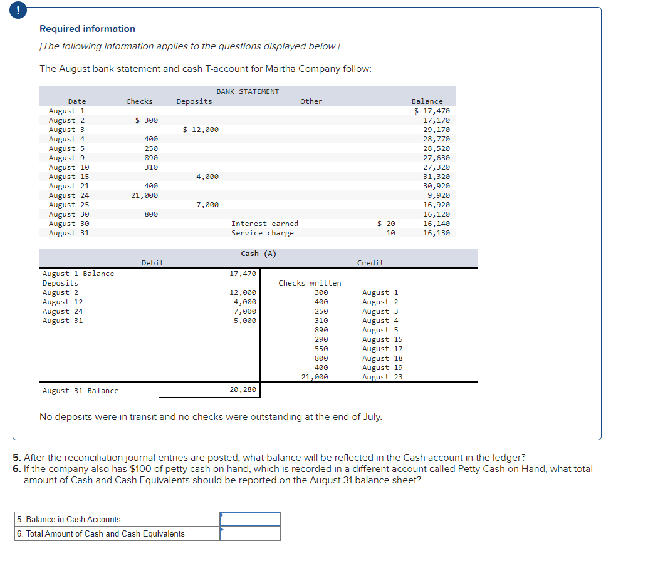Image resolution: width=648 pixels, height=566 pixels.
Task: Click the 'Balance' column header in the bank statement
Action: click(x=427, y=101)
